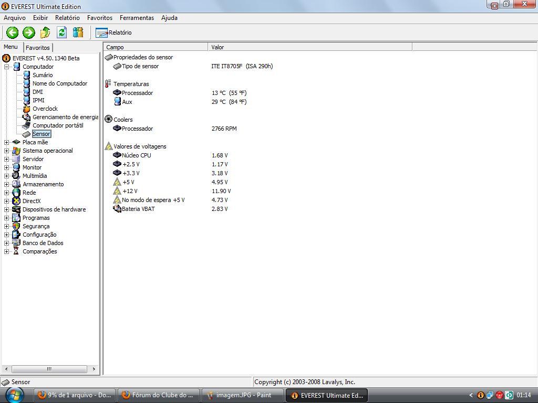The height and width of the screenshot is (403, 538).
Task: Click the green Back arrow toolbar icon
Action: coord(13,33)
